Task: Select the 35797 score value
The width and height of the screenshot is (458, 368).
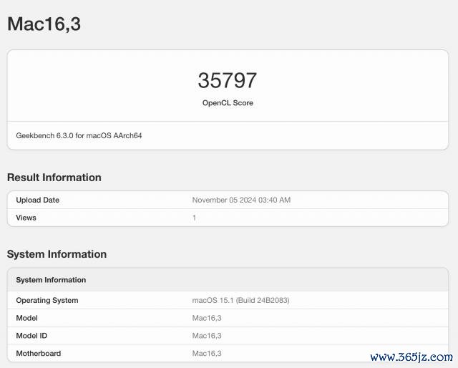Action: click(x=228, y=80)
